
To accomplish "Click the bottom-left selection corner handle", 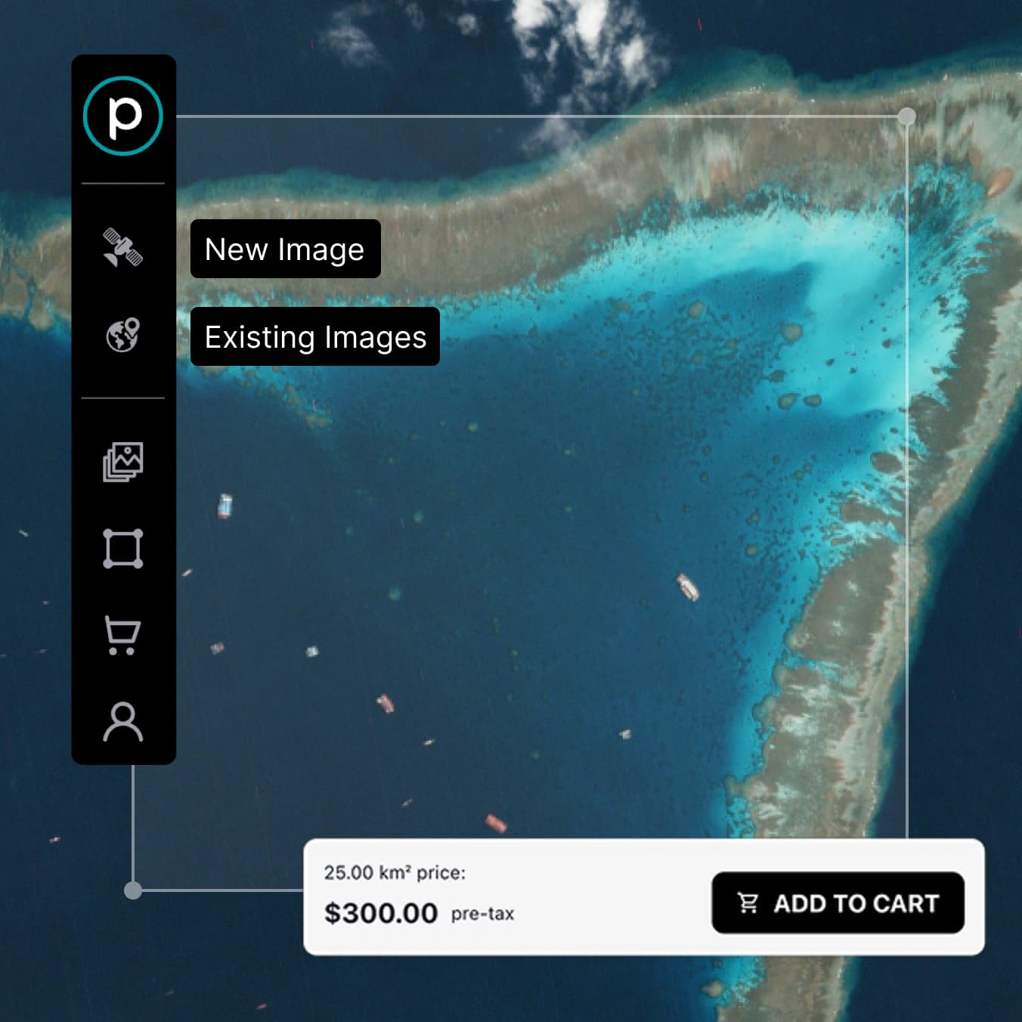I will [x=133, y=890].
